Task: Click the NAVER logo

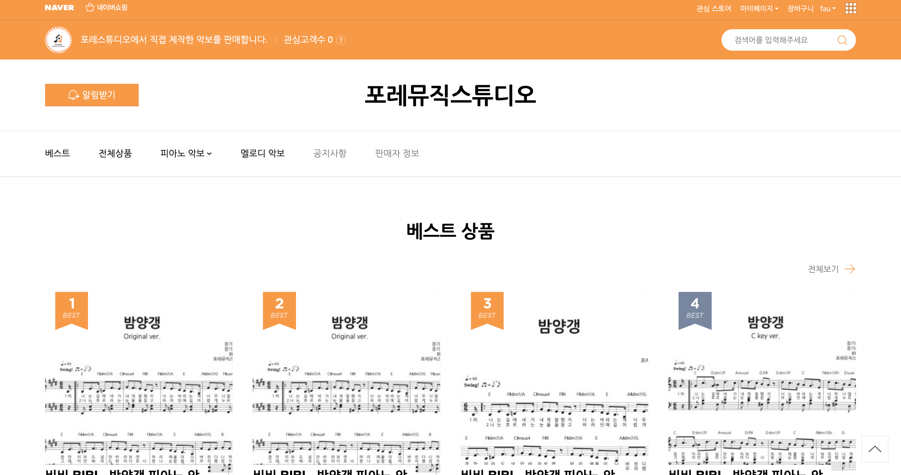Action: click(59, 8)
